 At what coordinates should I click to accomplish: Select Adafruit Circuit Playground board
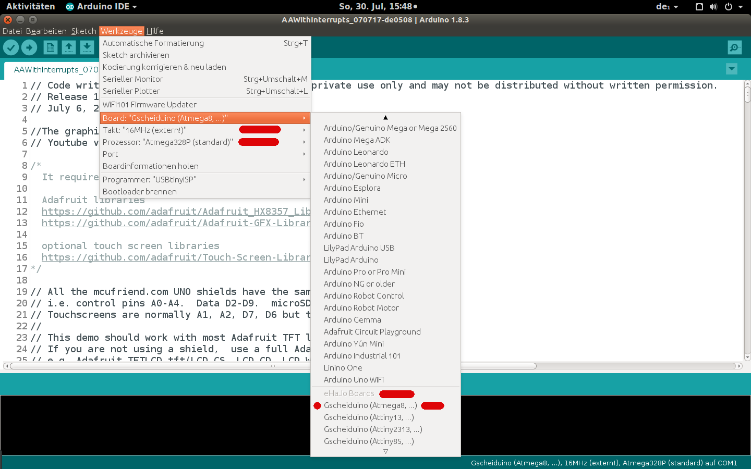point(385,332)
